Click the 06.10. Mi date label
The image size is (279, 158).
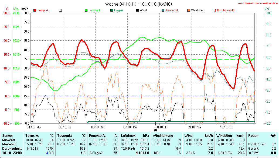coord(97,127)
